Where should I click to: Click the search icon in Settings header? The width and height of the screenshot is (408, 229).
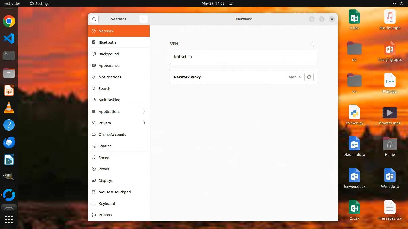[94, 19]
